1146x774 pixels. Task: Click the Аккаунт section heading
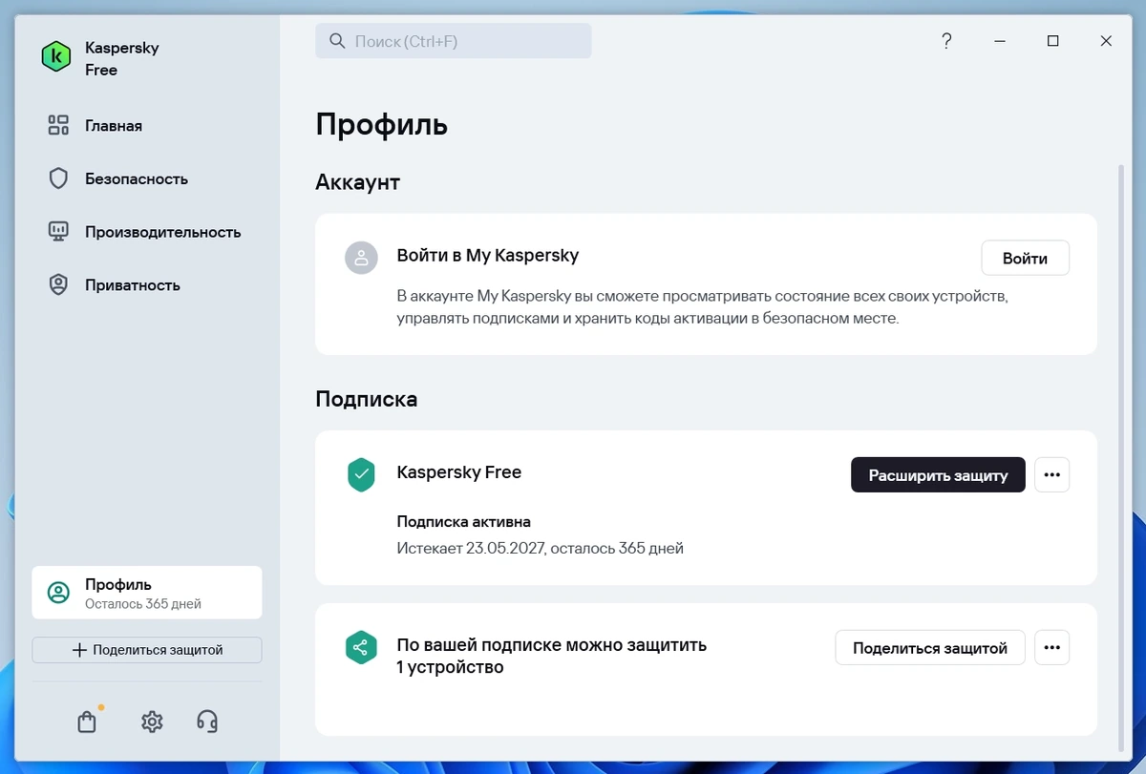click(x=358, y=181)
